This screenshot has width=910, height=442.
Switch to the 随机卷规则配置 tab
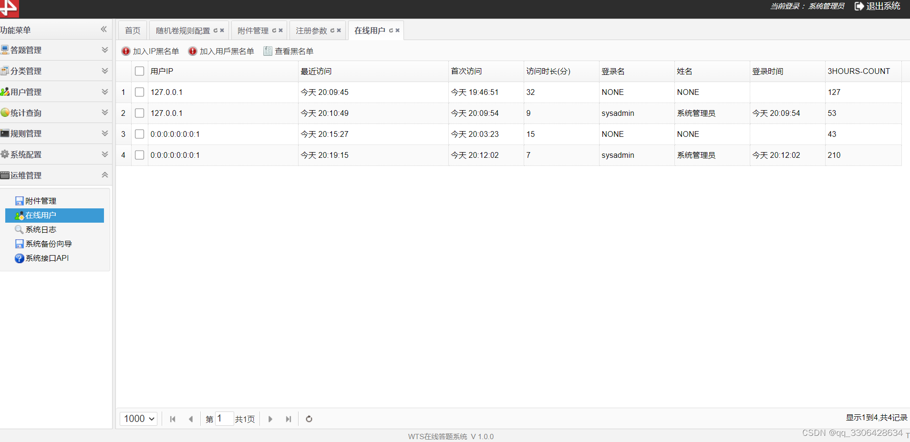(x=183, y=31)
